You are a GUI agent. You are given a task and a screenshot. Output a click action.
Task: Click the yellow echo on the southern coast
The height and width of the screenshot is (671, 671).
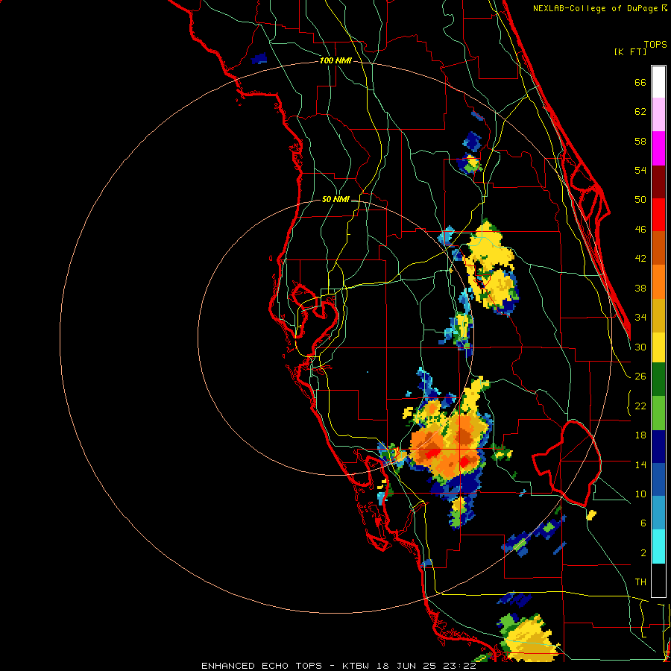pyautogui.click(x=531, y=640)
